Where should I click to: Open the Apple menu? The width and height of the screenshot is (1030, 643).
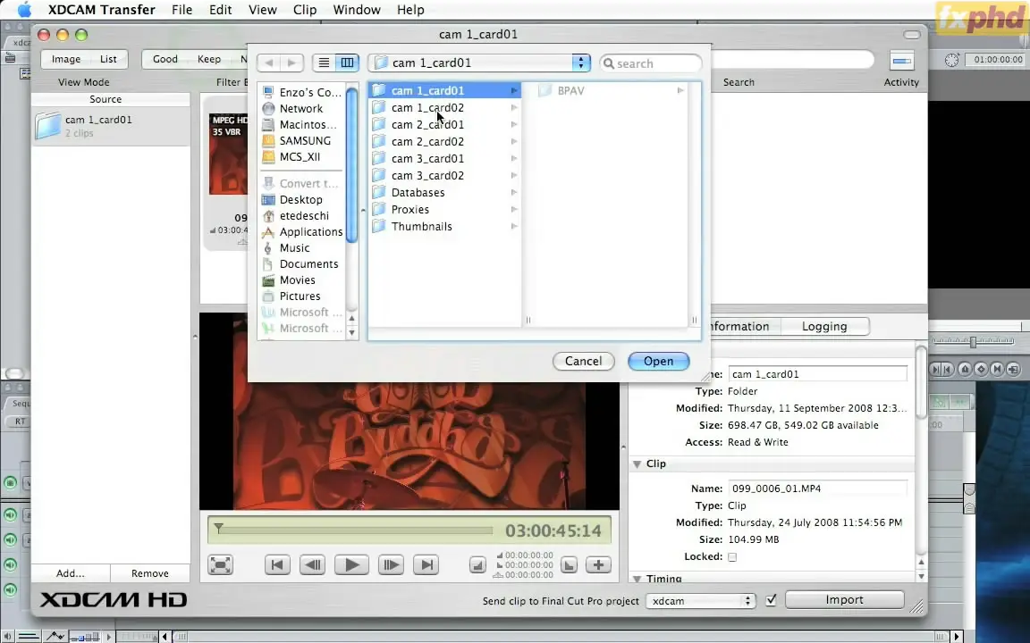tap(24, 10)
